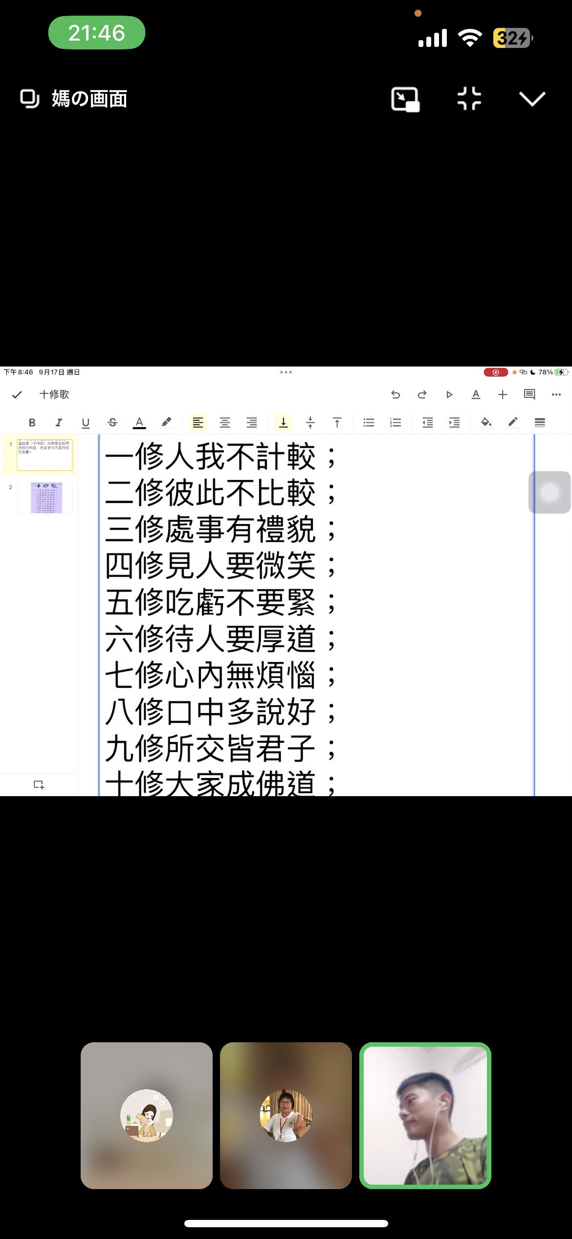
Task: Open the text color picker
Action: (x=139, y=423)
